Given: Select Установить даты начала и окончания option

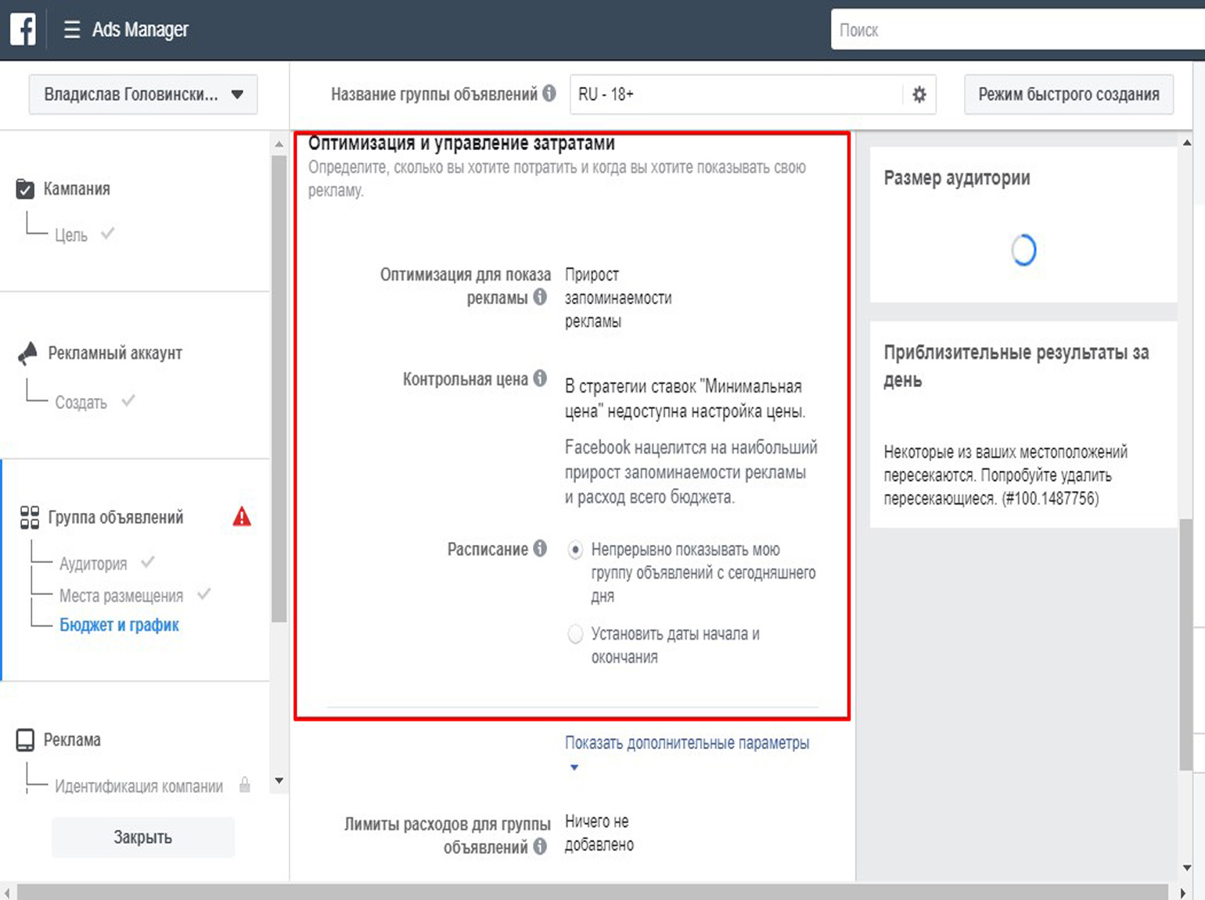Looking at the screenshot, I should [x=575, y=634].
